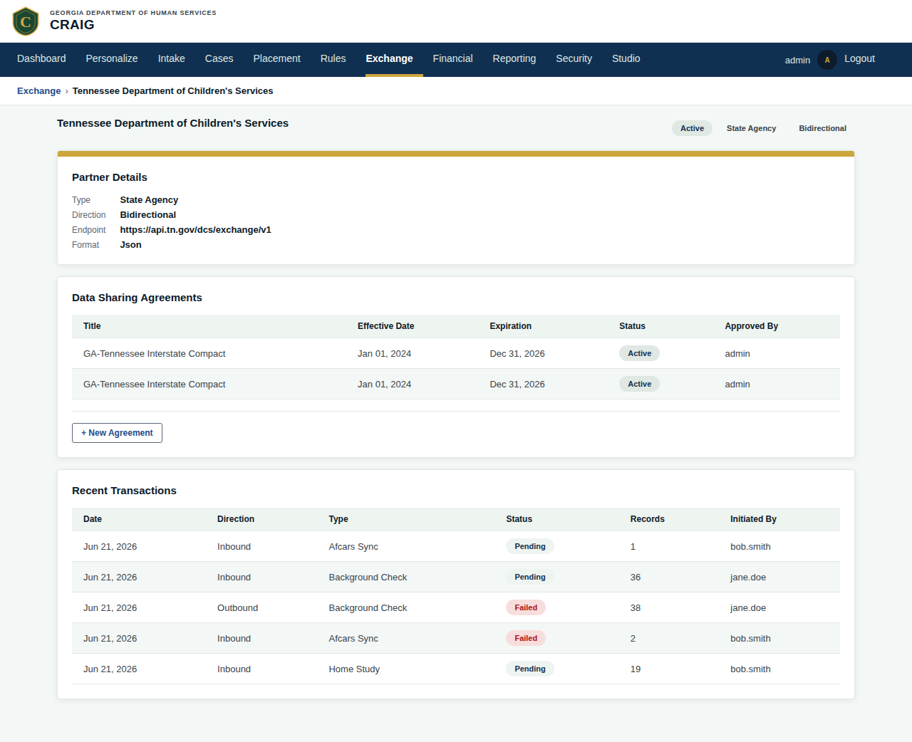Click bob.smith in the Home Study row
This screenshot has height=742, width=912.
point(750,669)
